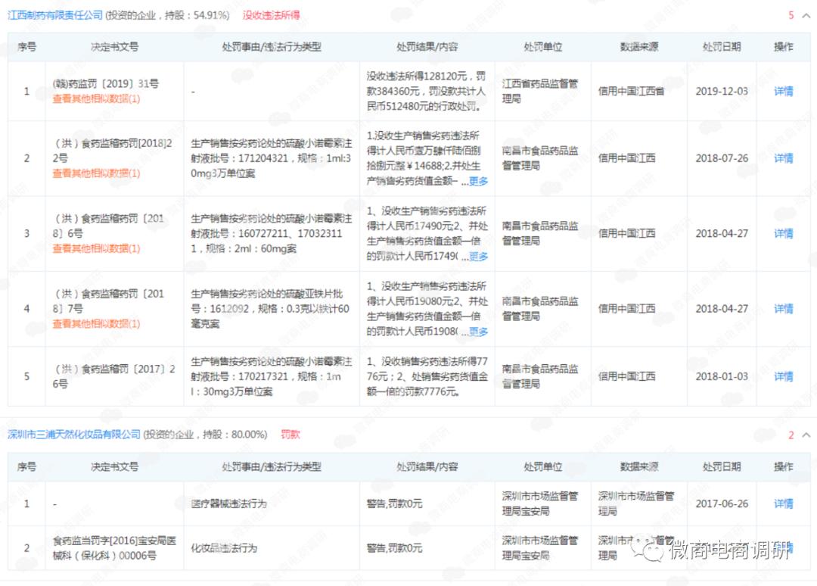View 详情 for record 5 dated 2018-01-03
Screen dimensions: 817x586
click(x=783, y=376)
